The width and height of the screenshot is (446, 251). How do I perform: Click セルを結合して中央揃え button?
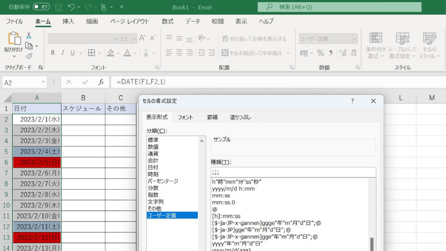coord(252,53)
